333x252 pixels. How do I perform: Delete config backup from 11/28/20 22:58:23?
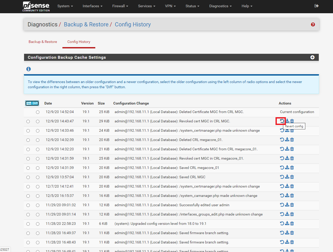point(292,223)
